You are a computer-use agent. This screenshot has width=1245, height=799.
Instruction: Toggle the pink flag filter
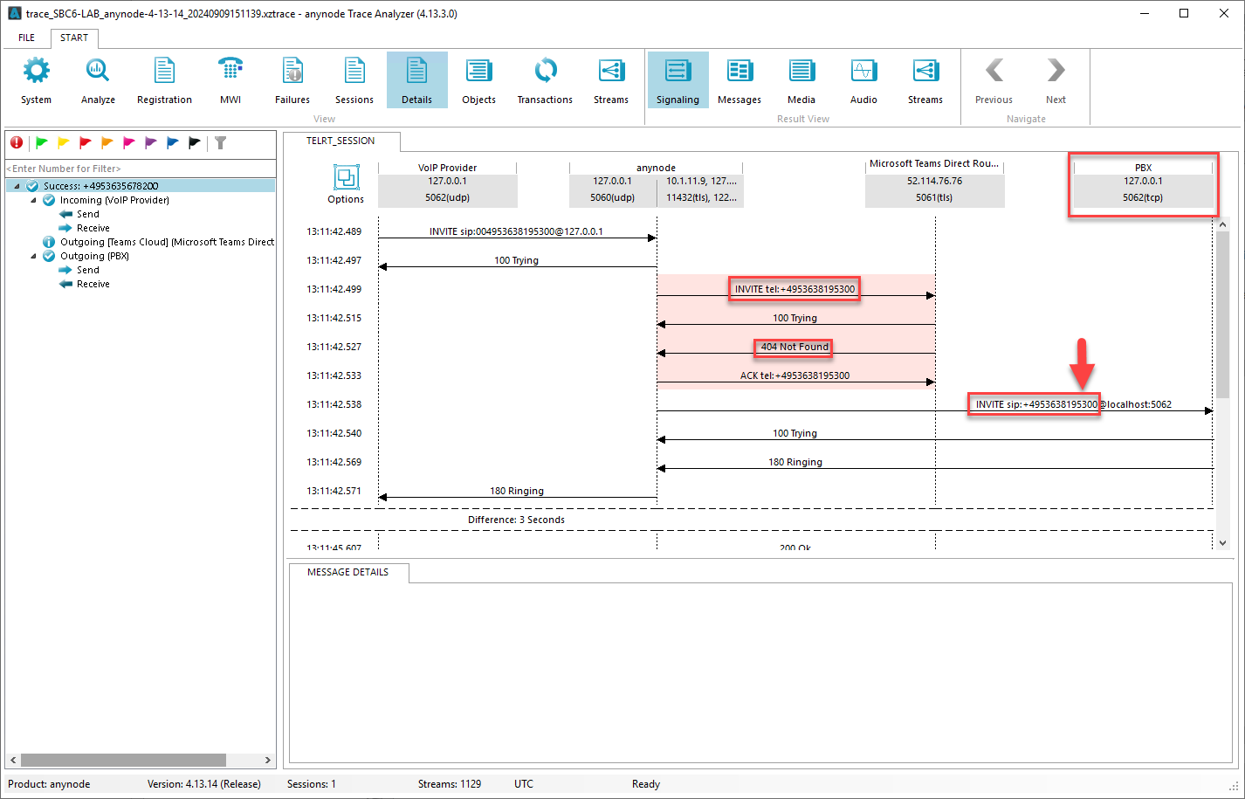tap(129, 142)
